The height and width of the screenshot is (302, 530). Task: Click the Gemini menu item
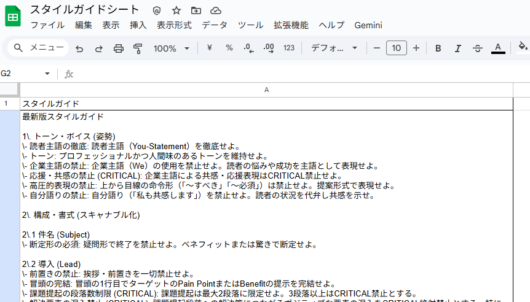[x=368, y=25]
